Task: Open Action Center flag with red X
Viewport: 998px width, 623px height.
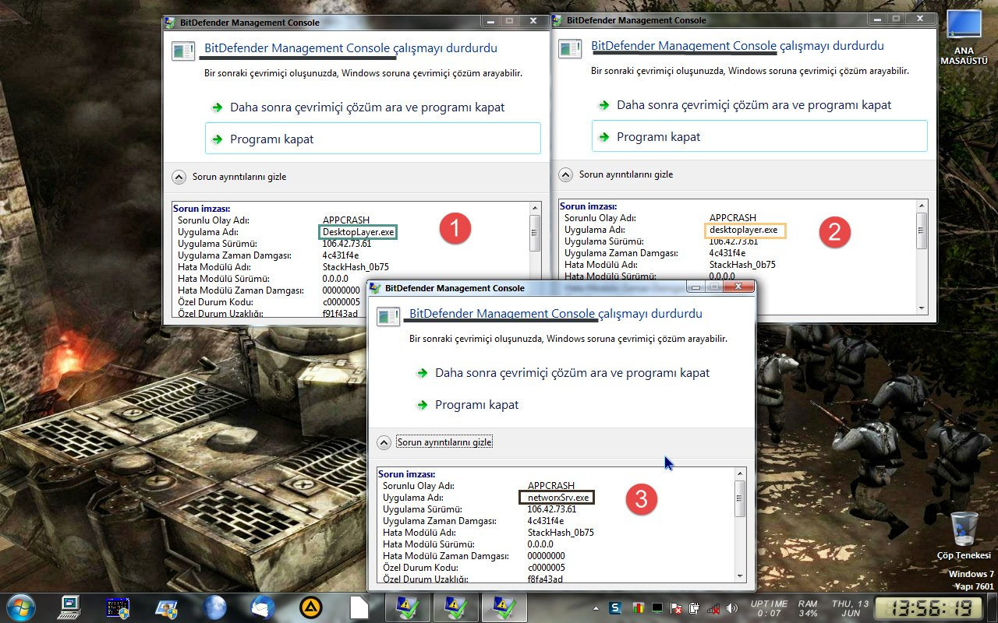Action: click(x=676, y=607)
